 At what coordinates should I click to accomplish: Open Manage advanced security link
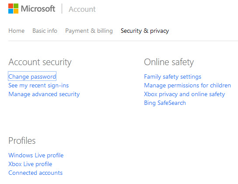pos(44,94)
